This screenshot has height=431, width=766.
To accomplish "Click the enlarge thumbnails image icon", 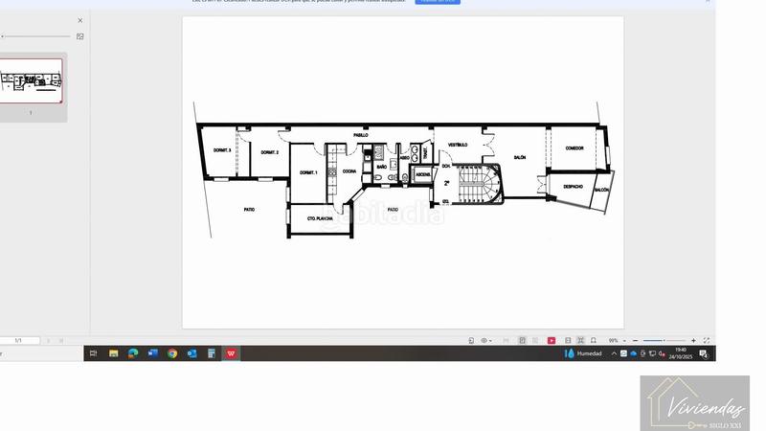I will point(80,36).
